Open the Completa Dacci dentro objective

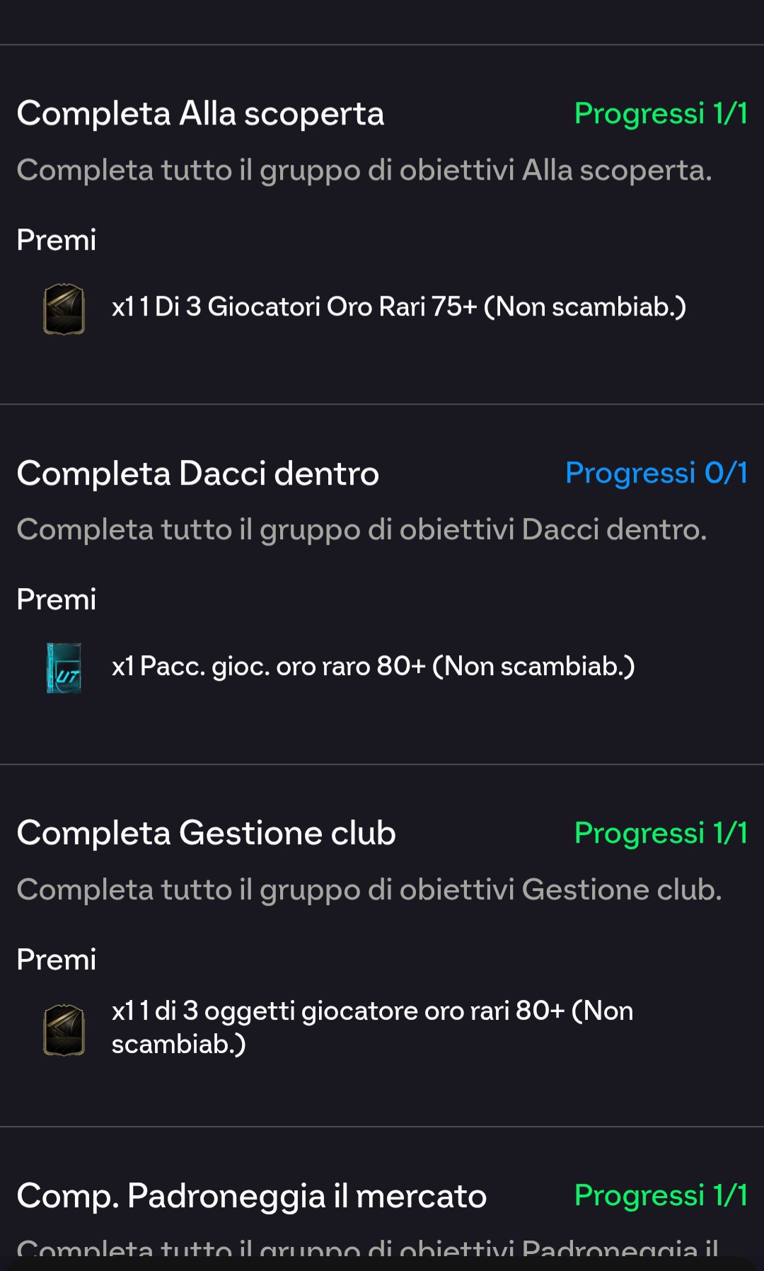(x=198, y=473)
